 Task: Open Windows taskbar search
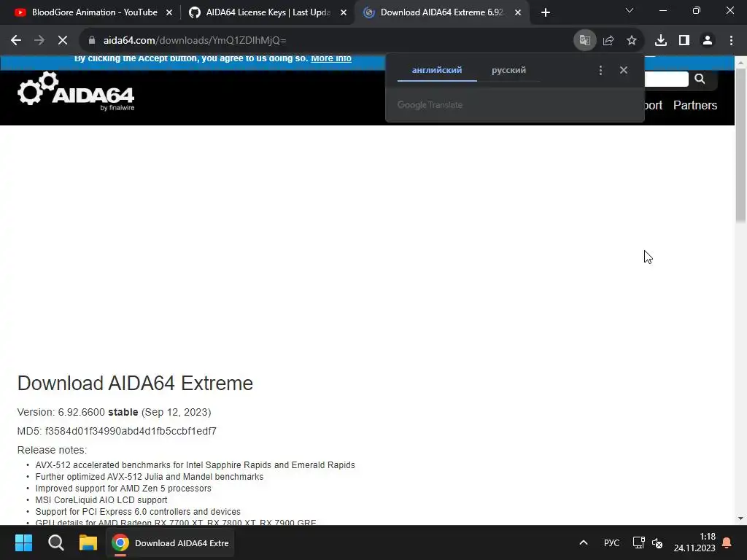(55, 542)
